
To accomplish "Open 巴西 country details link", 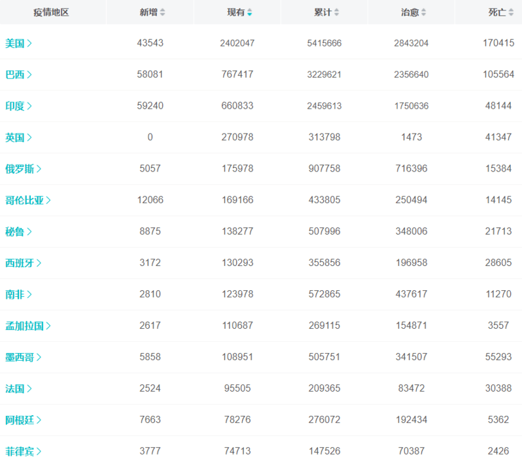I will [18, 75].
